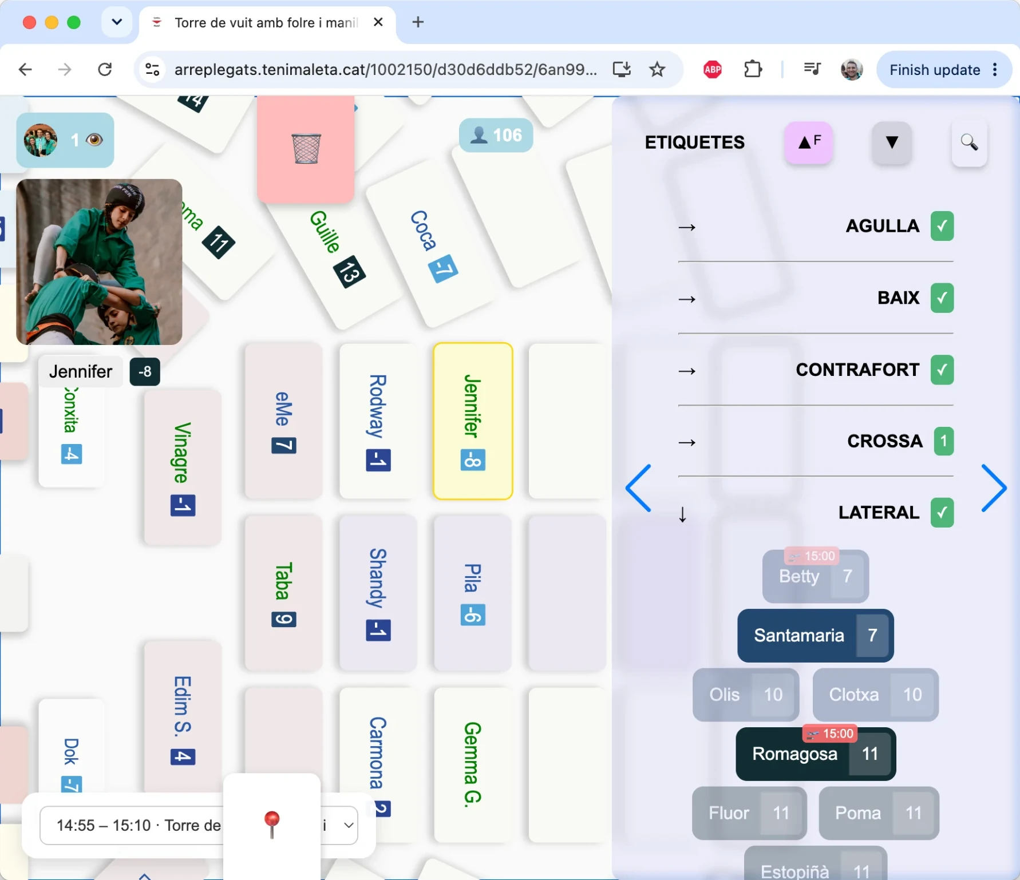Reload the page
The width and height of the screenshot is (1020, 880).
(x=105, y=70)
